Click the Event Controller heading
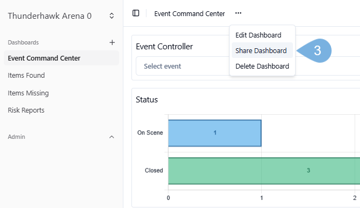Image resolution: width=360 pixels, height=208 pixels. (164, 47)
